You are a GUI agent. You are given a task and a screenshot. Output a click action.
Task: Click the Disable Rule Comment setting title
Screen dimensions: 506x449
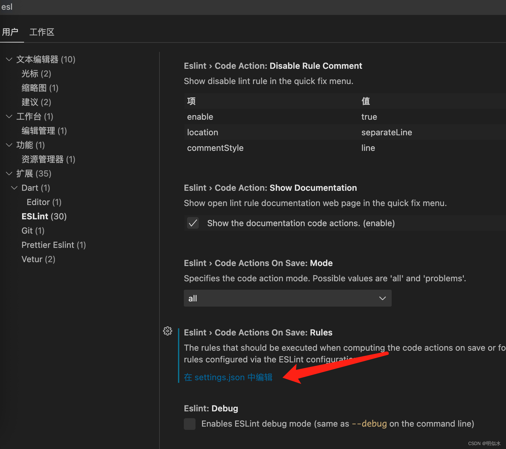(273, 66)
